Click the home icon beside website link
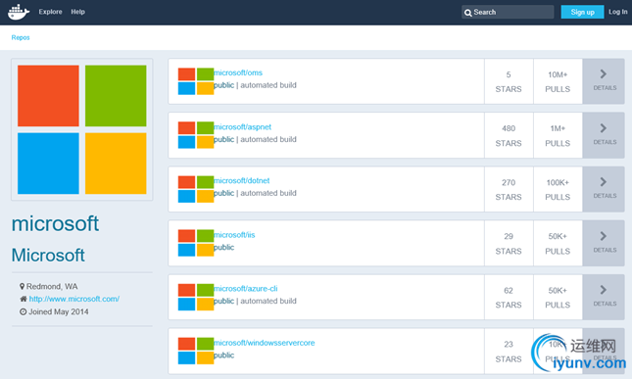This screenshot has width=632, height=379. point(24,299)
